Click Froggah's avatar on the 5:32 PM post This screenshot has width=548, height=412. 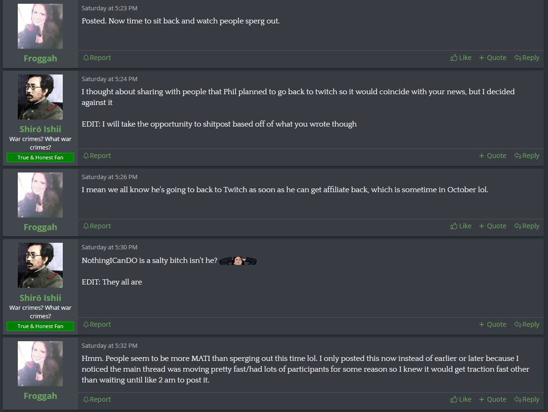coord(40,364)
